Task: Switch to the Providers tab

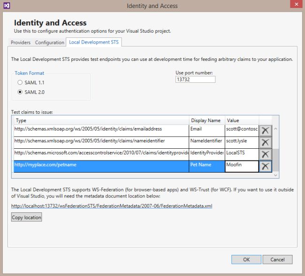Action: pyautogui.click(x=21, y=43)
